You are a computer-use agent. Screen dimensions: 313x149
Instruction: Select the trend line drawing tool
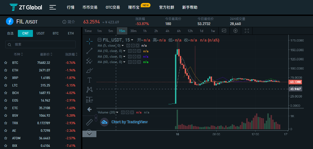point(89,51)
